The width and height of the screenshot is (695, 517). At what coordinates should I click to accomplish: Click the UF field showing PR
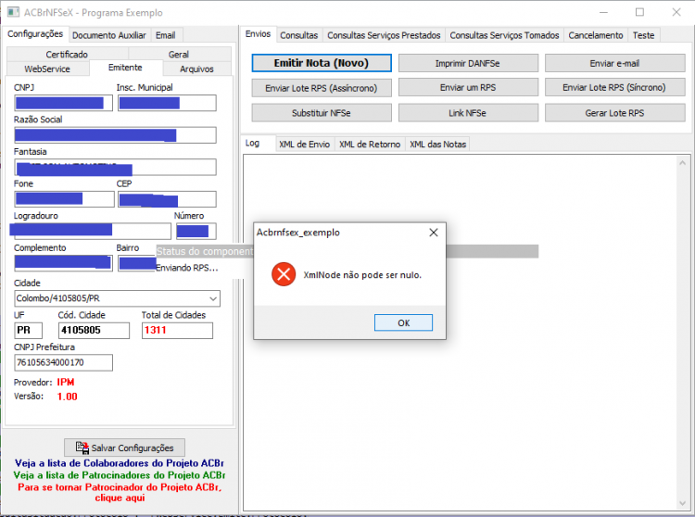pos(29,331)
